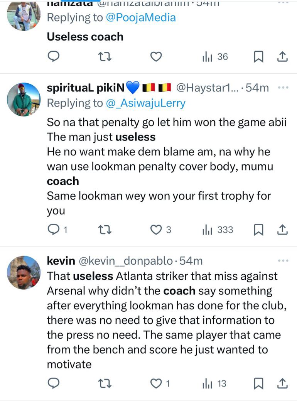Like kevin's tweet with 1 like
Image resolution: width=297 pixels, height=402 pixels.
pyautogui.click(x=155, y=383)
